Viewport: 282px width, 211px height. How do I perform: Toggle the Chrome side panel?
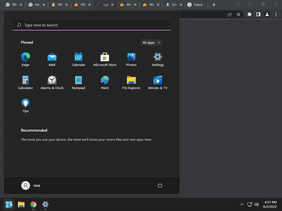pyautogui.click(x=258, y=14)
